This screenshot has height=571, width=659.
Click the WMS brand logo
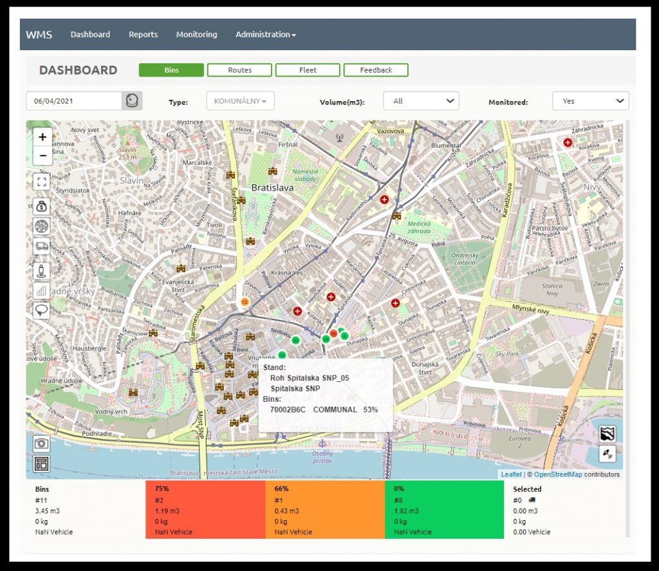[39, 35]
